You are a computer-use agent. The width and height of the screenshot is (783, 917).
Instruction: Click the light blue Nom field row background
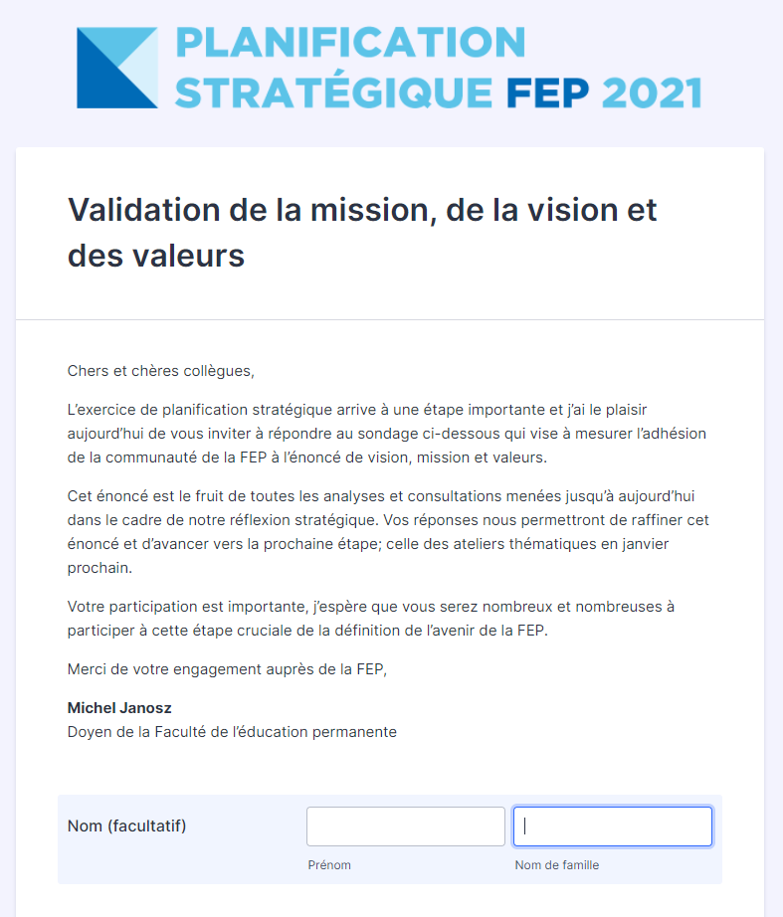[179, 863]
